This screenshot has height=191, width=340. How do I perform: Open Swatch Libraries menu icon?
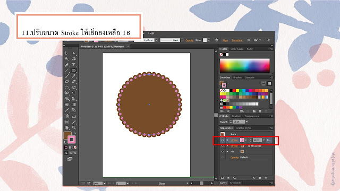point(222,111)
